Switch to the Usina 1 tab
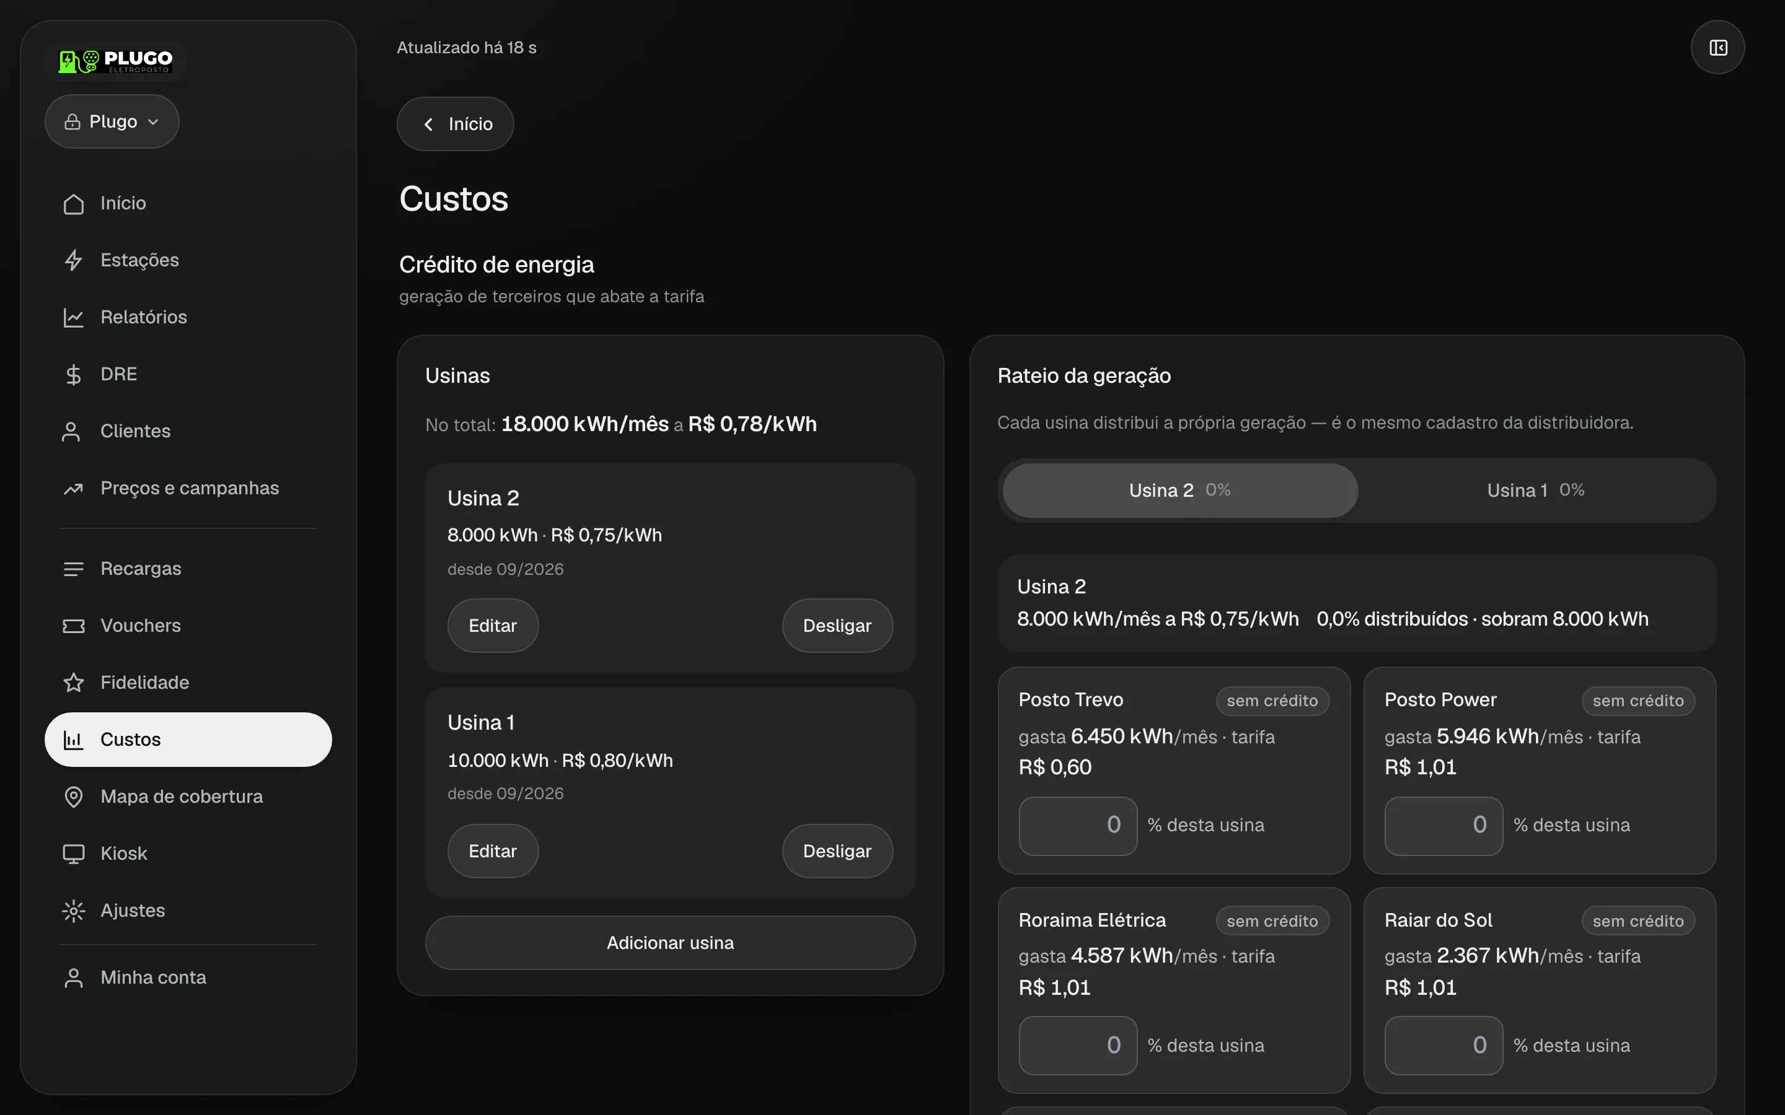The height and width of the screenshot is (1115, 1785). pos(1536,491)
